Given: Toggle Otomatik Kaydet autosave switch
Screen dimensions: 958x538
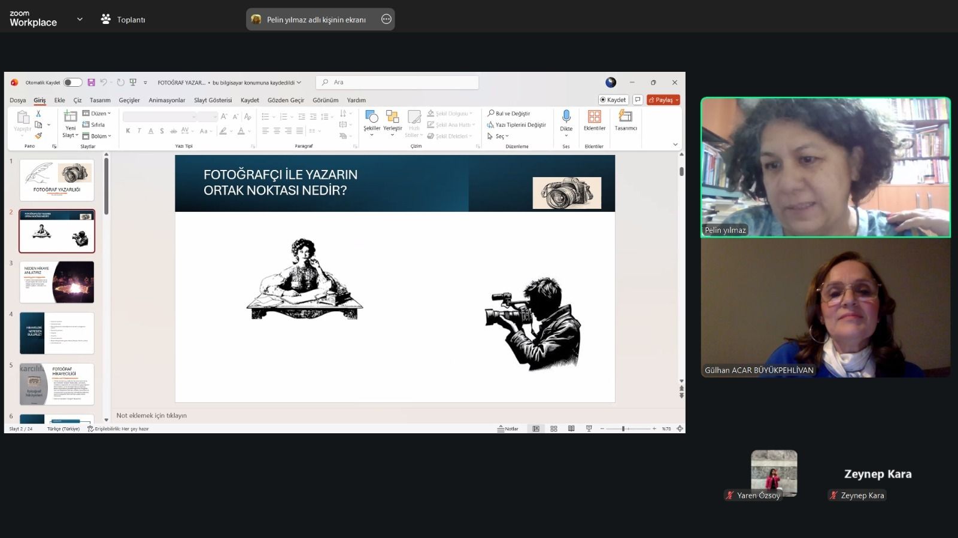Looking at the screenshot, I should pos(72,83).
